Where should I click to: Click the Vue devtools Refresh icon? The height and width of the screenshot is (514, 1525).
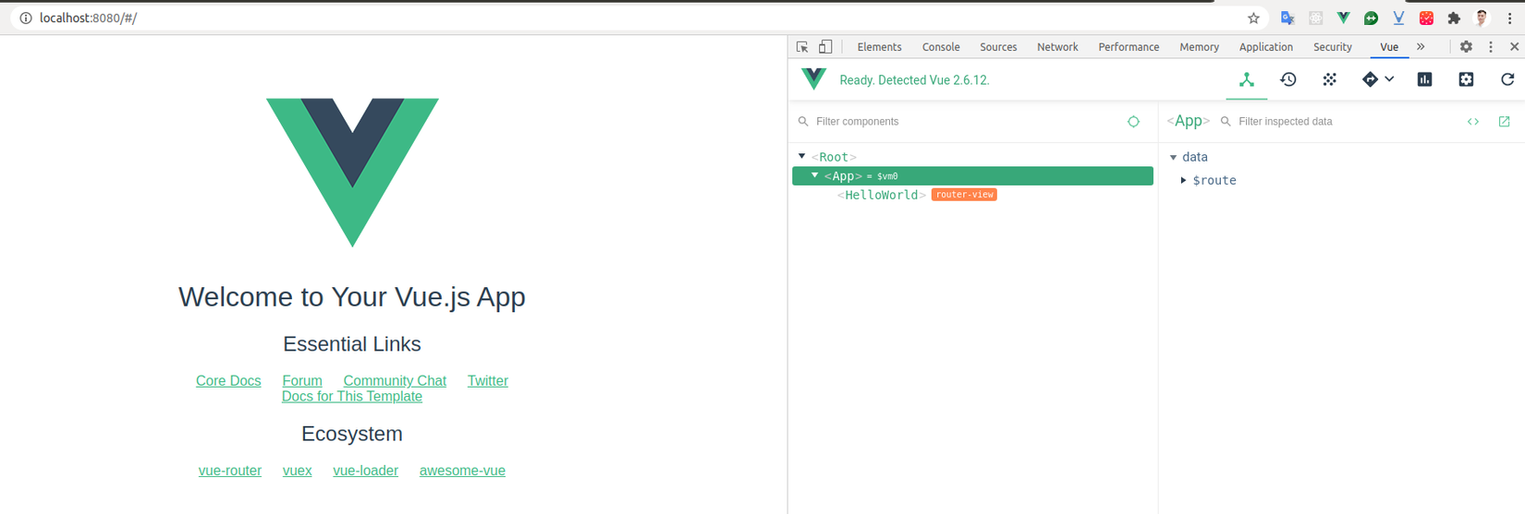[x=1507, y=79]
